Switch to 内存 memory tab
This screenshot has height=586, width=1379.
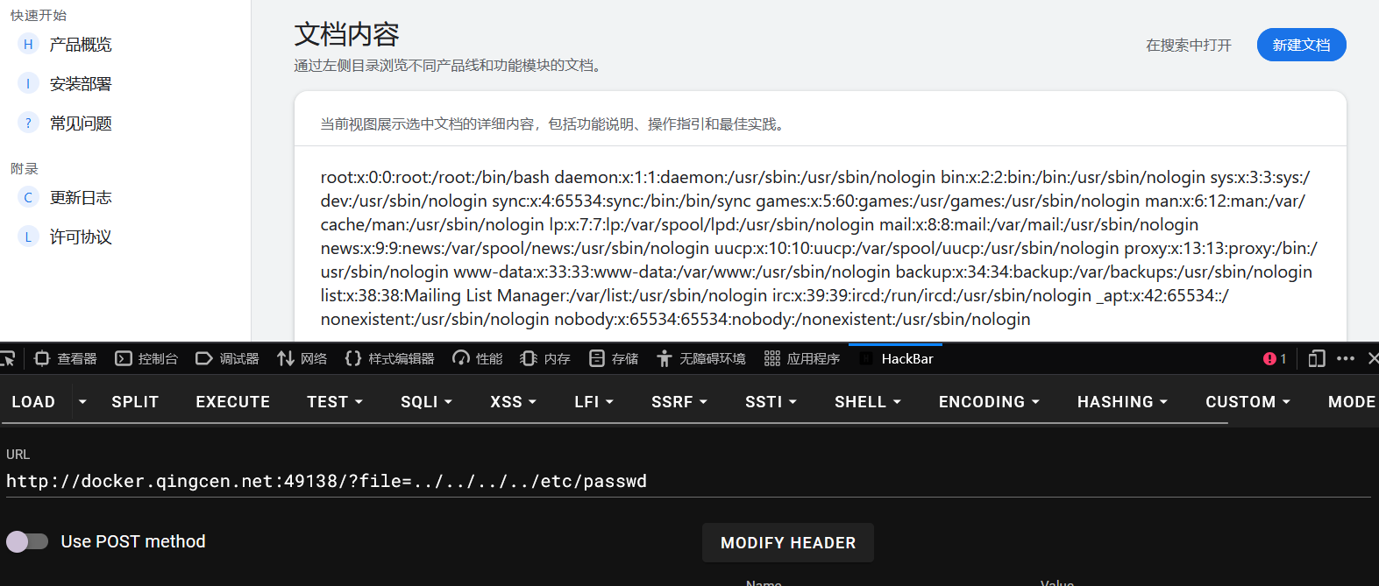tap(545, 358)
